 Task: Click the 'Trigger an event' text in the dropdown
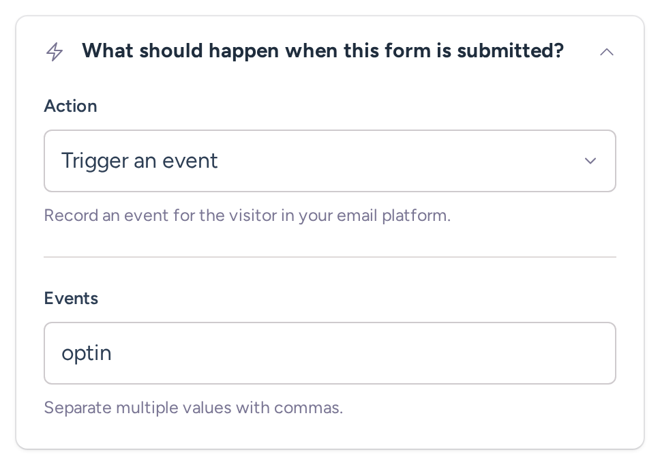140,161
